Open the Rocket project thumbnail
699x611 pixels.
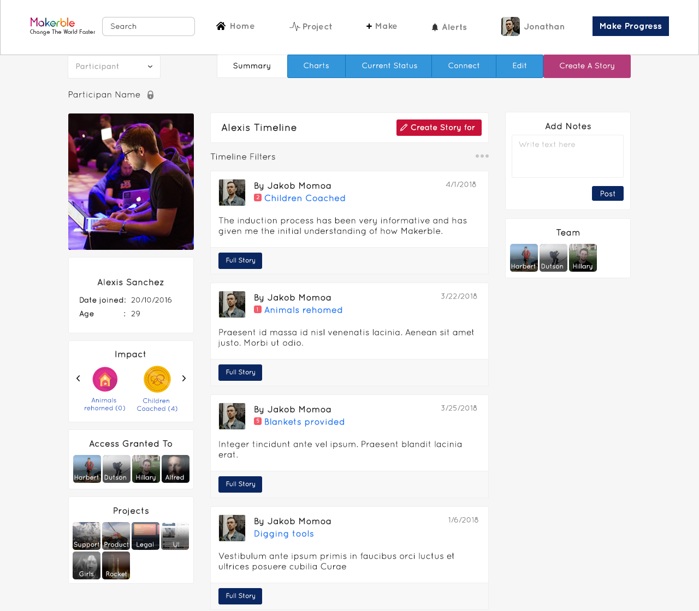click(116, 566)
